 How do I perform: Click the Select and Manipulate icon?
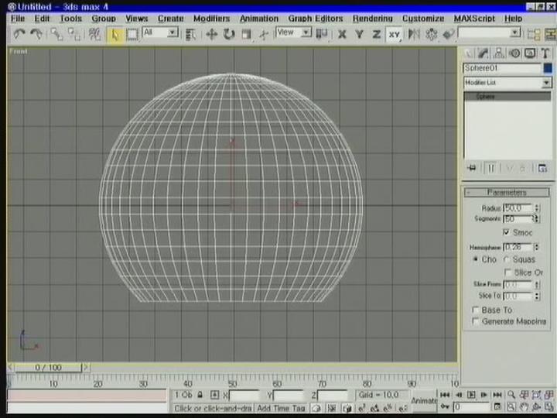tap(264, 35)
